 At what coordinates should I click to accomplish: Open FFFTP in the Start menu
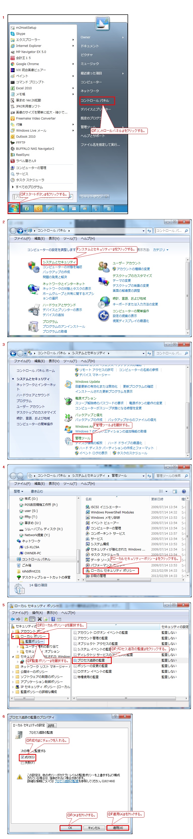click(x=20, y=143)
